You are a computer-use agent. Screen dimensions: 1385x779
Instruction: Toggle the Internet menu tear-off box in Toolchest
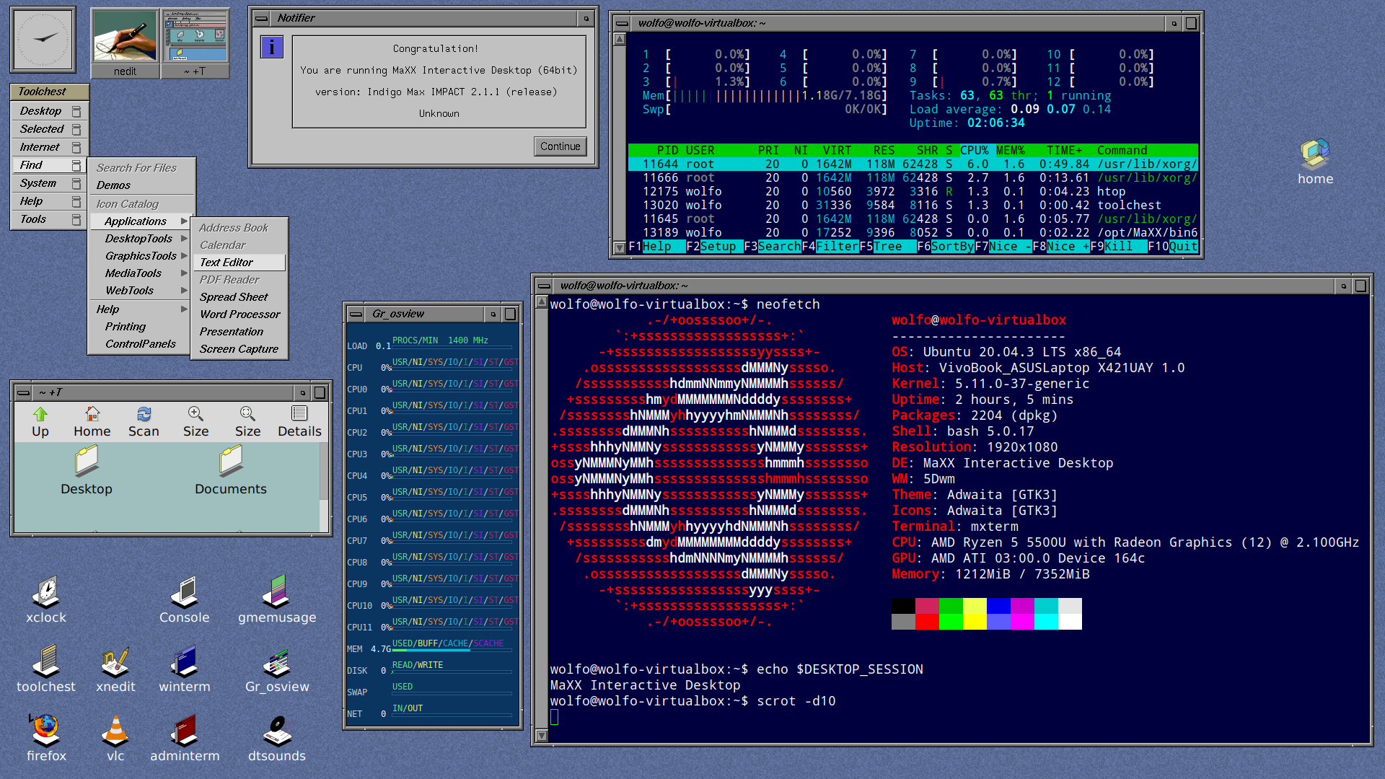pyautogui.click(x=76, y=148)
